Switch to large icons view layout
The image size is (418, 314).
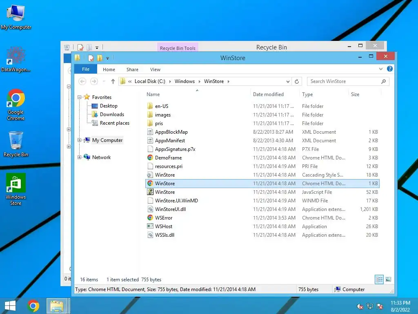tap(389, 280)
